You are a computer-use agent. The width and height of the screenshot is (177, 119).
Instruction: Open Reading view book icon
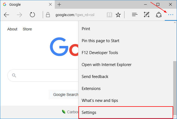[109, 15]
